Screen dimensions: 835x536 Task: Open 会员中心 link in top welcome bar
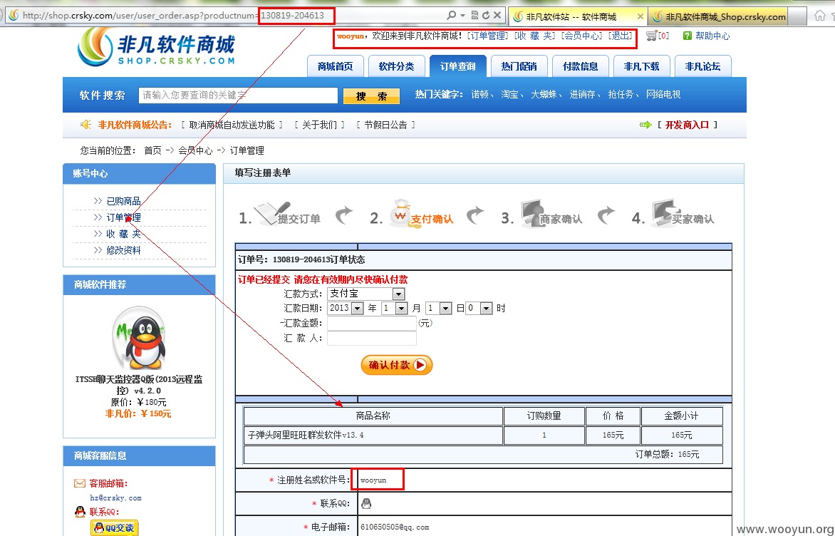tap(581, 36)
